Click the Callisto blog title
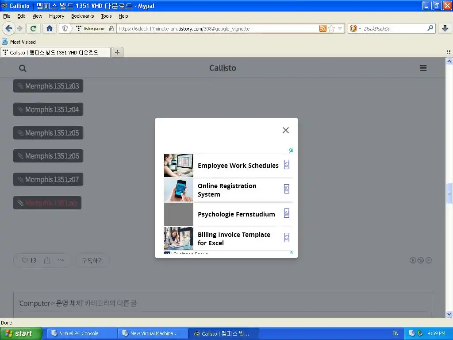 223,68
